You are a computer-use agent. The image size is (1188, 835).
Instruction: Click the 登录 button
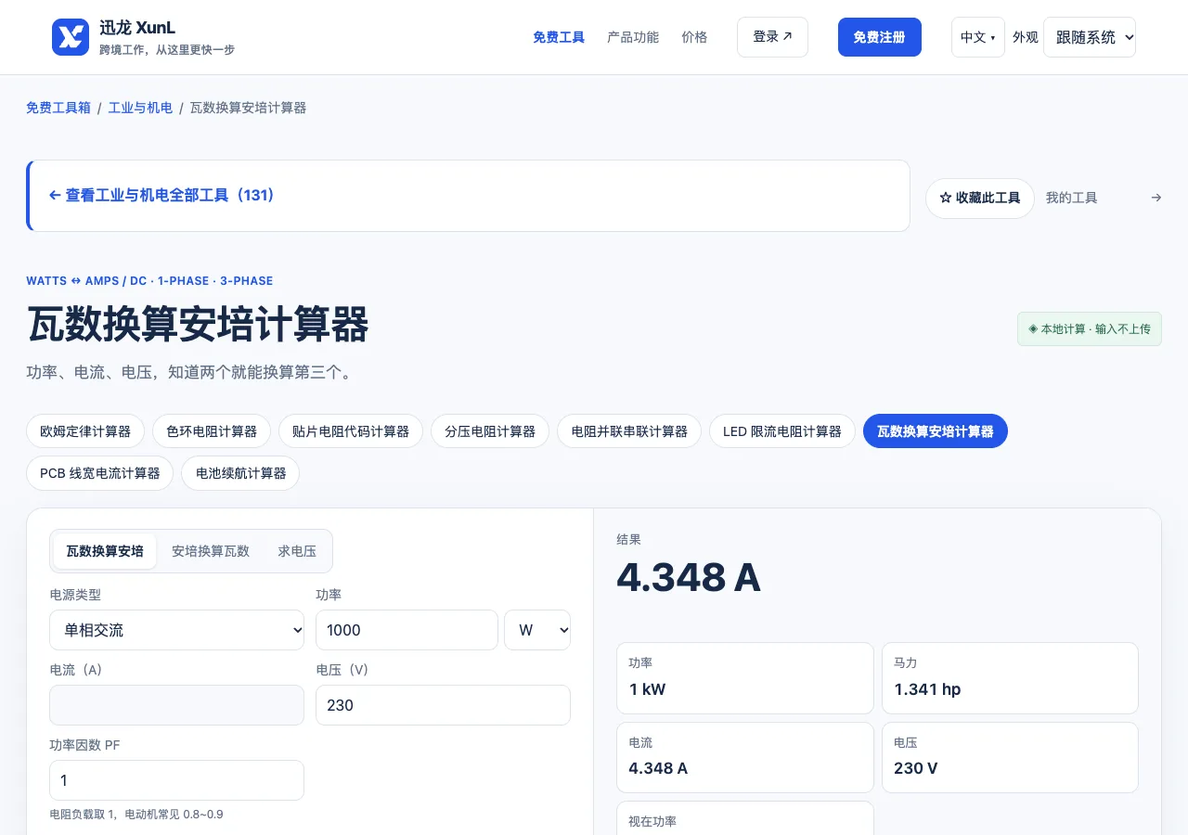pyautogui.click(x=772, y=37)
